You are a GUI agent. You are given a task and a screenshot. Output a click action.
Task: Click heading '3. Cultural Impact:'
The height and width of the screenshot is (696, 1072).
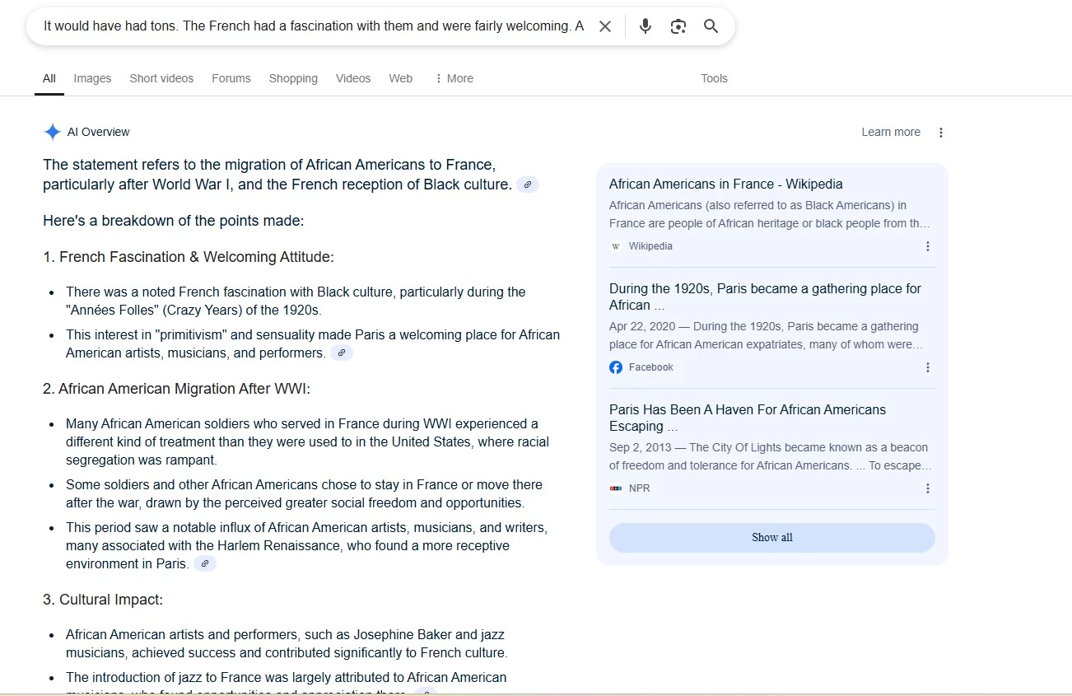[x=103, y=600]
